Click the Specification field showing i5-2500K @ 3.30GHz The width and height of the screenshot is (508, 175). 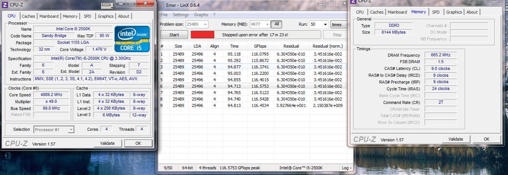(91, 59)
